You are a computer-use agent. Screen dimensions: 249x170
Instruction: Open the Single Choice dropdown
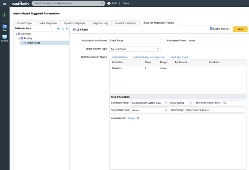181,103
